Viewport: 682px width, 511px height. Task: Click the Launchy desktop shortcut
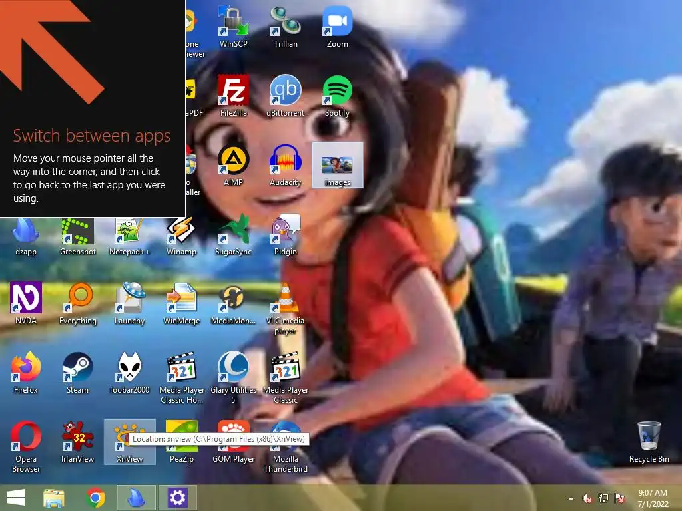pyautogui.click(x=129, y=303)
